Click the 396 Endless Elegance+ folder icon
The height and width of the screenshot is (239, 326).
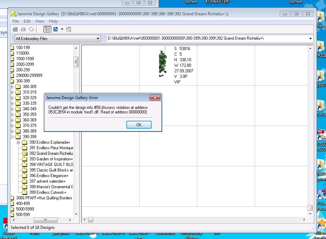[x=25, y=176]
